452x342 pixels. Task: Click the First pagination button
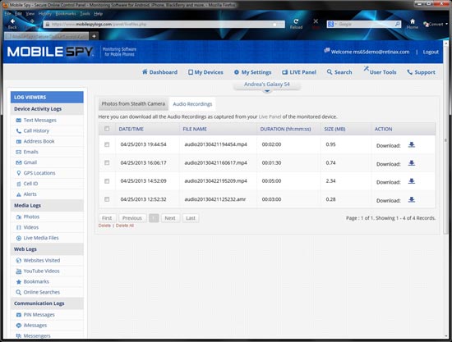(107, 218)
